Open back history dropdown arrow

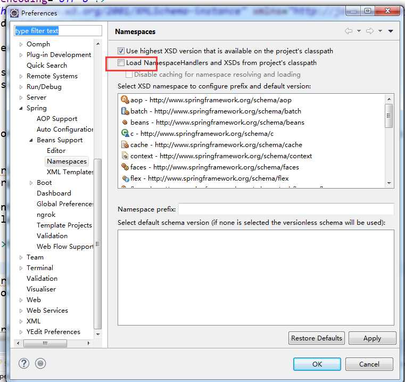pyautogui.click(x=359, y=31)
